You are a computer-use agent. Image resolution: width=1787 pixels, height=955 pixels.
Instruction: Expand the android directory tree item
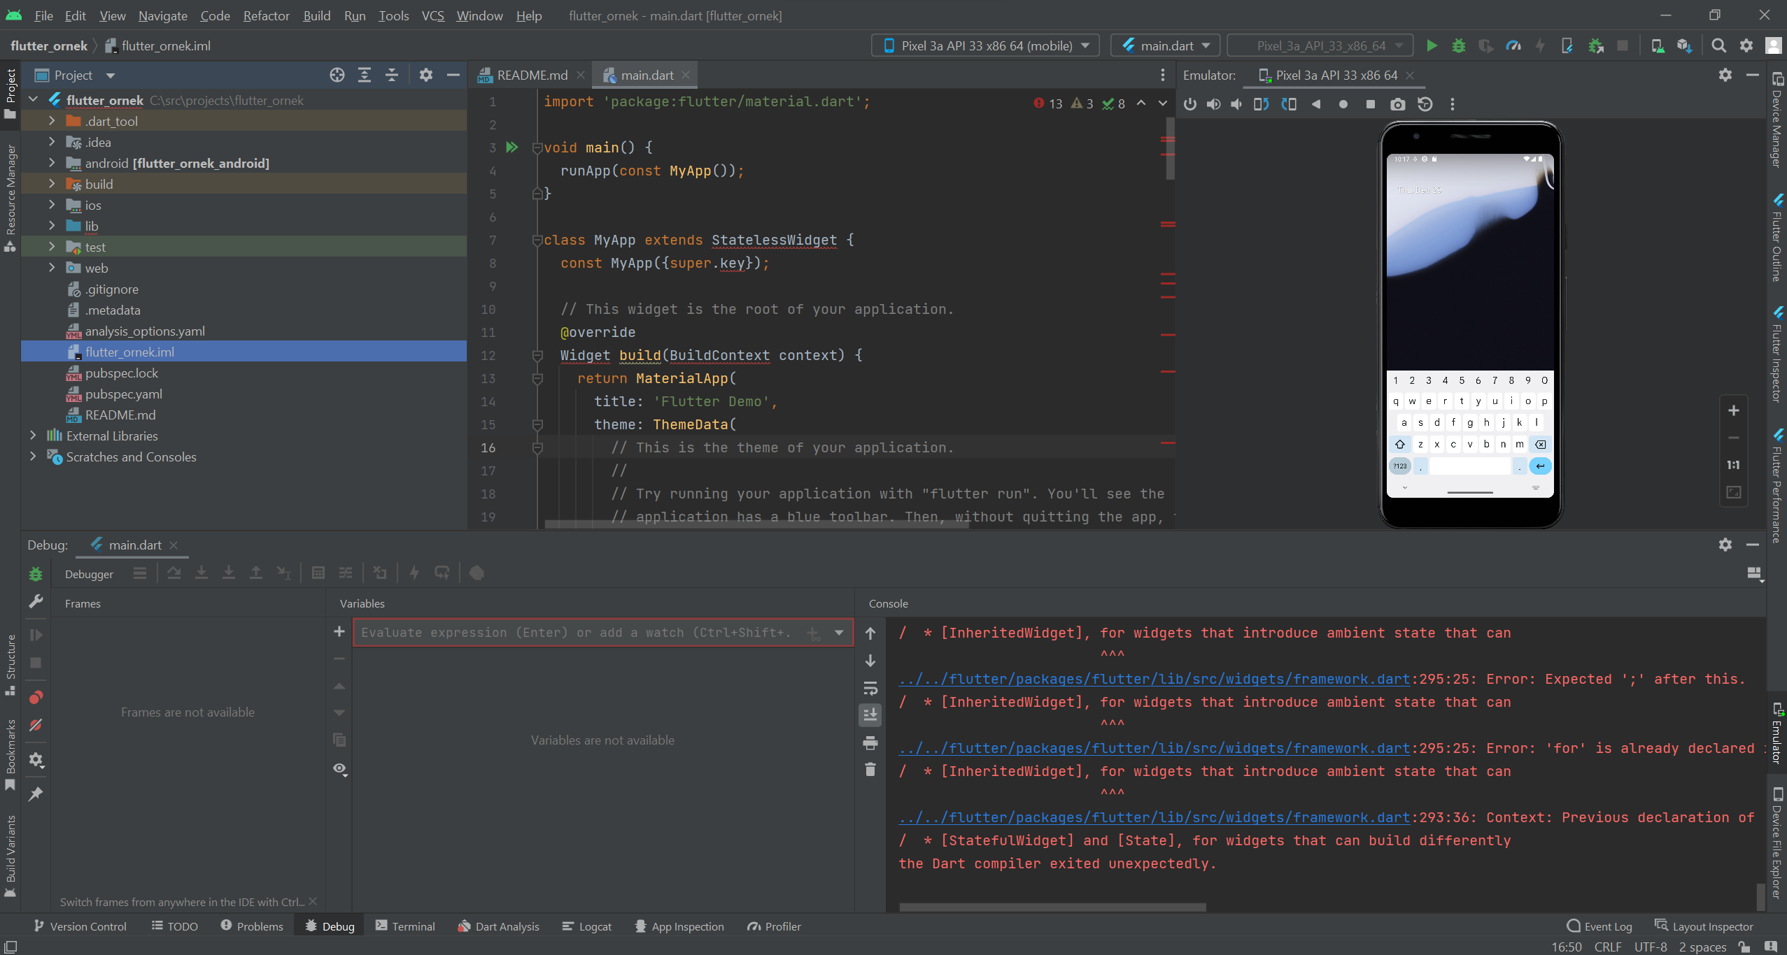point(52,161)
